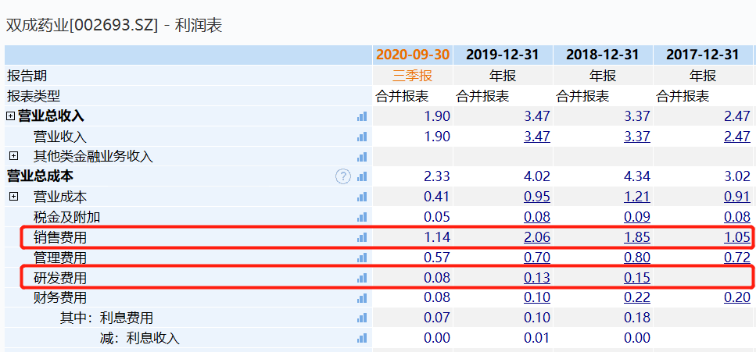The height and width of the screenshot is (352, 756).
Task: Click chart icon for 营业总收入 row
Action: click(361, 116)
